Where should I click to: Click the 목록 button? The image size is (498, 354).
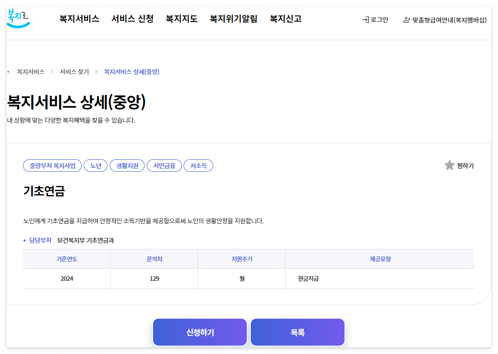coord(298,332)
